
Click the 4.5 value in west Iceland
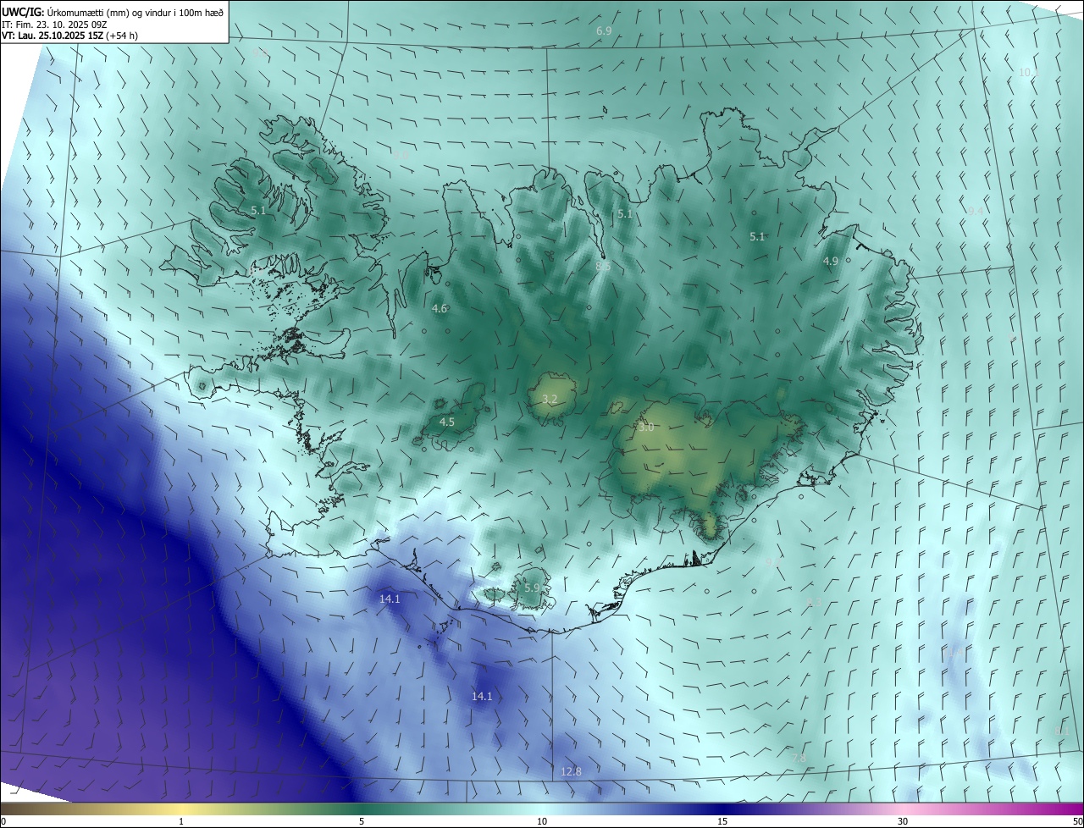pyautogui.click(x=447, y=422)
